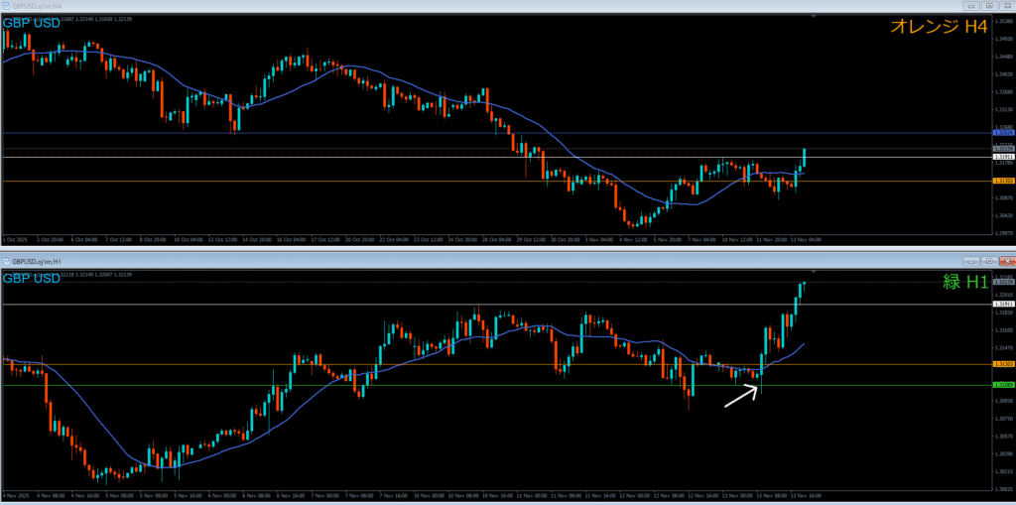The height and width of the screenshot is (505, 1016).
Task: Click the white price label on H1 price axis
Action: click(x=1003, y=304)
